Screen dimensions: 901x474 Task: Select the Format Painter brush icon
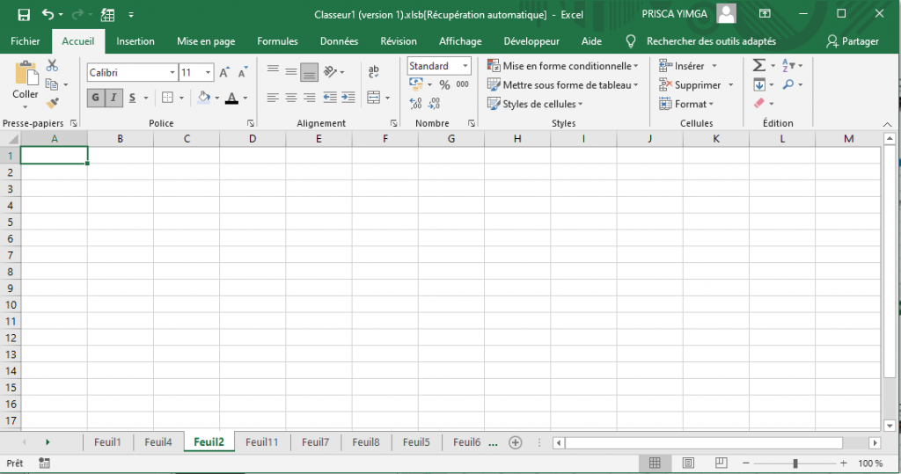point(52,103)
